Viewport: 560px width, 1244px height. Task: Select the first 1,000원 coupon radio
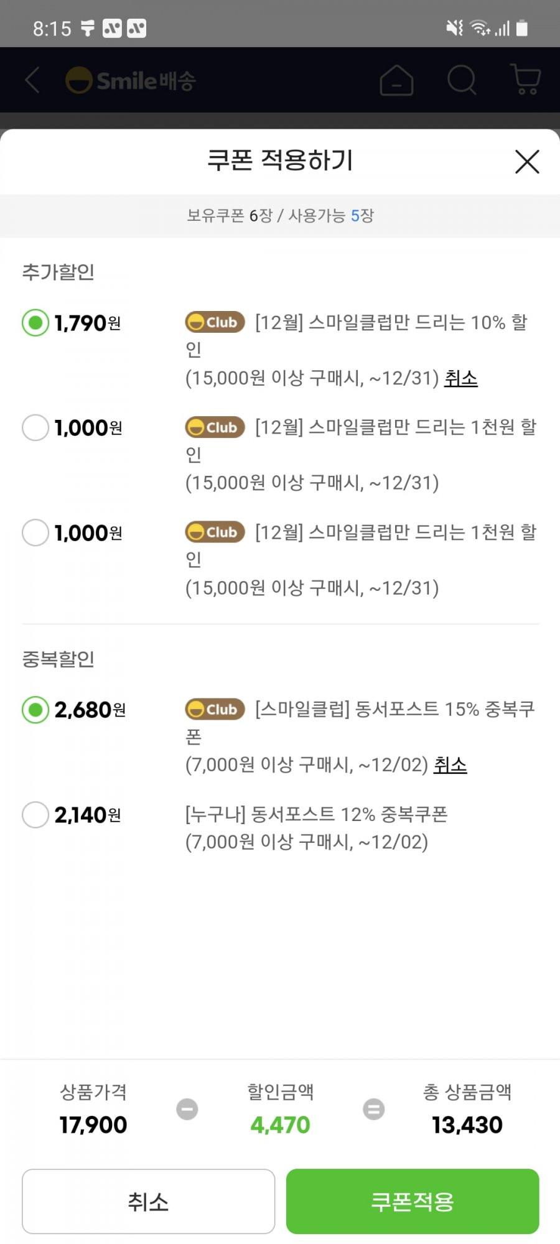coord(35,427)
